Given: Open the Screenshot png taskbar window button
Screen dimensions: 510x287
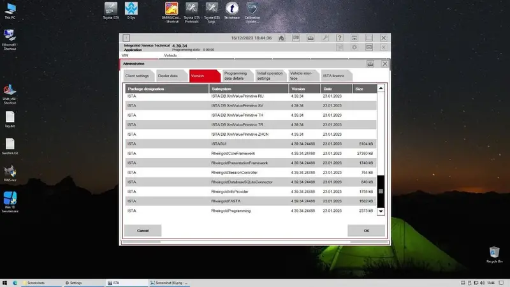Looking at the screenshot, I should [x=169, y=283].
